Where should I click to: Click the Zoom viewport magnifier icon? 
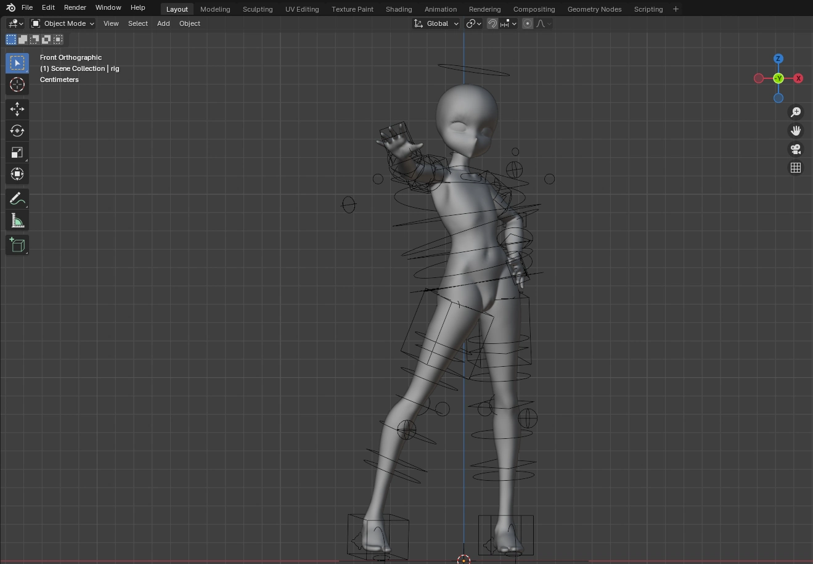796,112
